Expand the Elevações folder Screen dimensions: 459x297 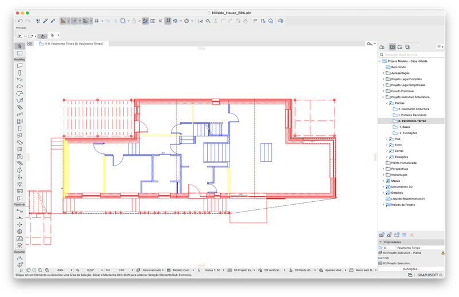387,157
